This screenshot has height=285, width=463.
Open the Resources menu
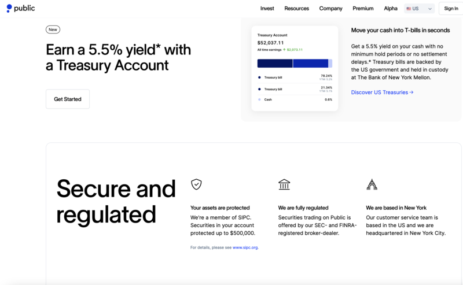(296, 9)
